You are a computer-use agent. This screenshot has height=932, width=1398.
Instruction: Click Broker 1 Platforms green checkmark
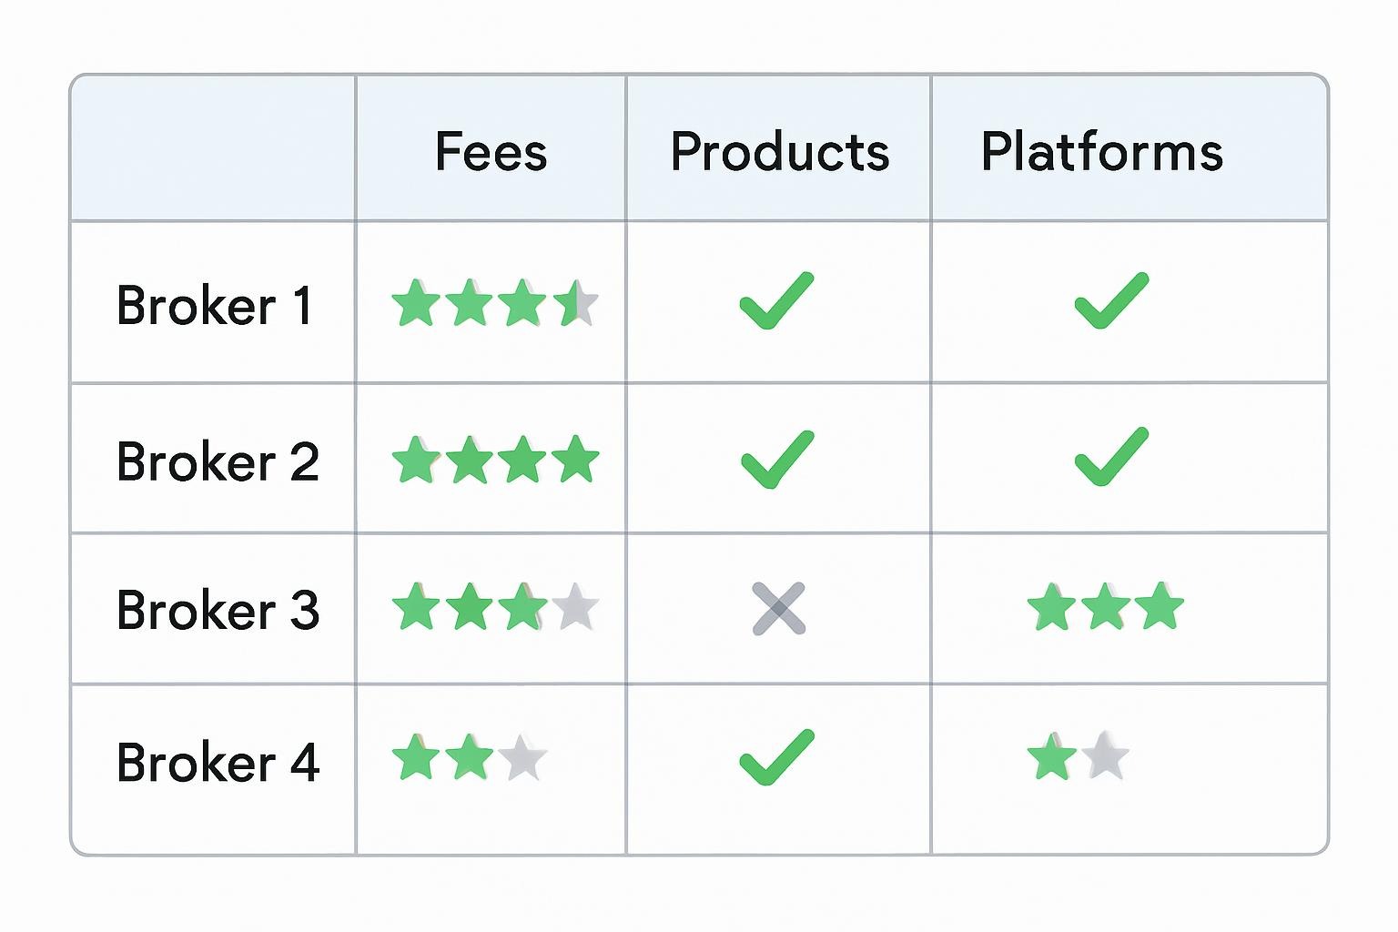(1111, 300)
